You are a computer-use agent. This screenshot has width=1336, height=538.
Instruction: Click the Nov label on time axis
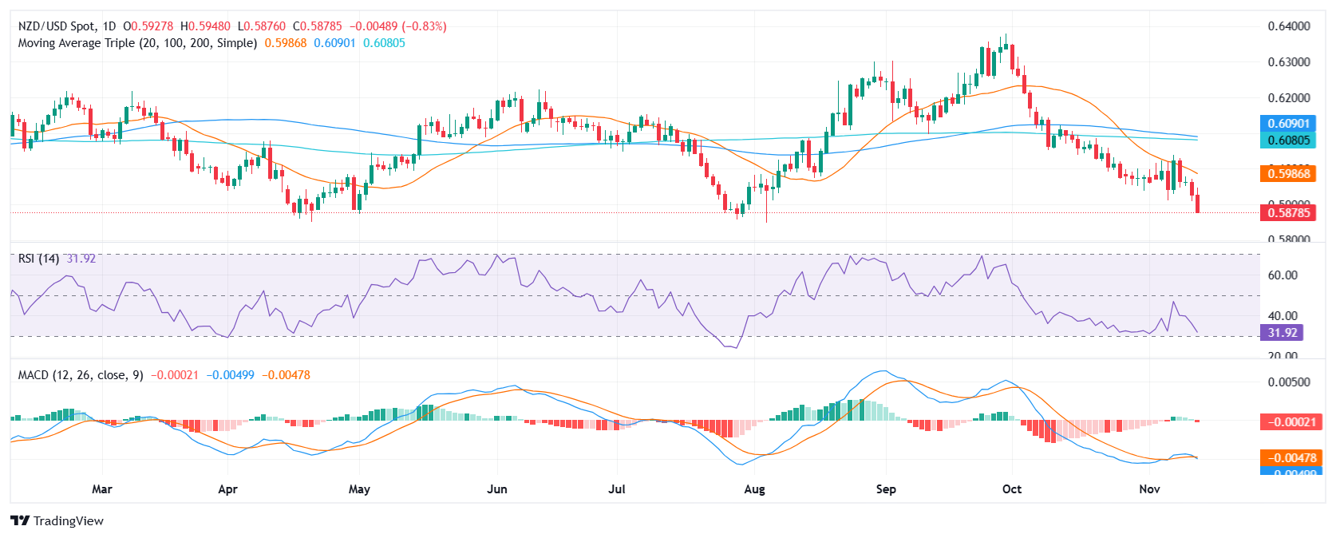pos(1149,489)
